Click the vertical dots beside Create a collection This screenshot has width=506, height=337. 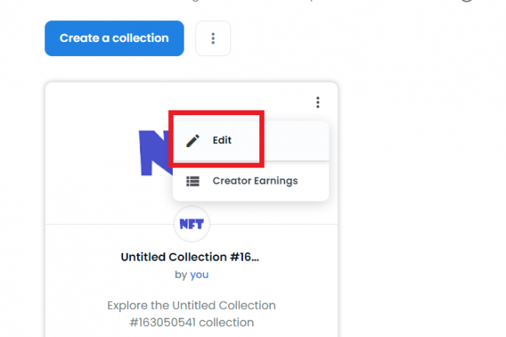[x=213, y=38]
